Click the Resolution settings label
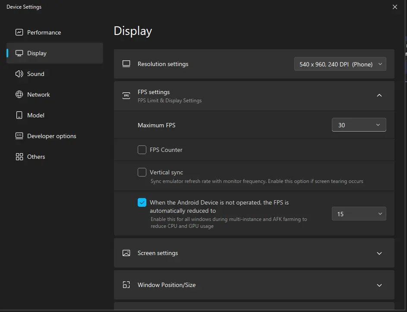Screen dimensions: 407x312 click(163, 64)
